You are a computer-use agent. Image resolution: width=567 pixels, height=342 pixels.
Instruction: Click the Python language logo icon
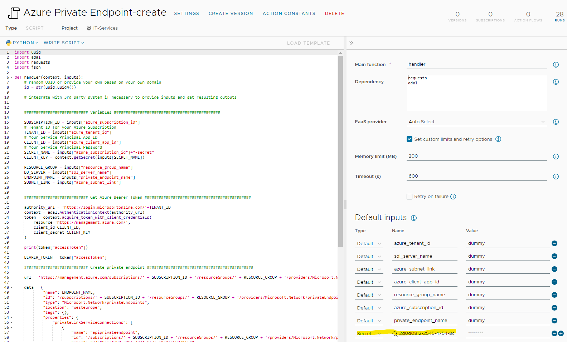(x=8, y=43)
